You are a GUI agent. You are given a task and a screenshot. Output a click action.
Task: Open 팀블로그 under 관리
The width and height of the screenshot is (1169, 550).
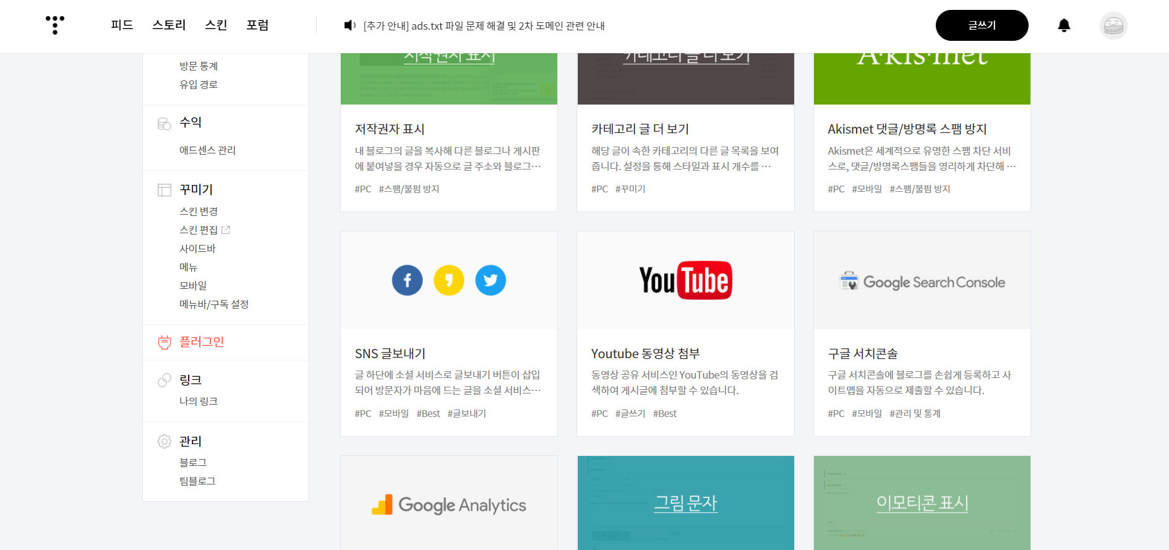point(197,481)
